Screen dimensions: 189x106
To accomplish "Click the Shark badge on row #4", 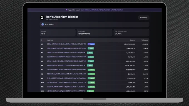I will coord(91,57).
